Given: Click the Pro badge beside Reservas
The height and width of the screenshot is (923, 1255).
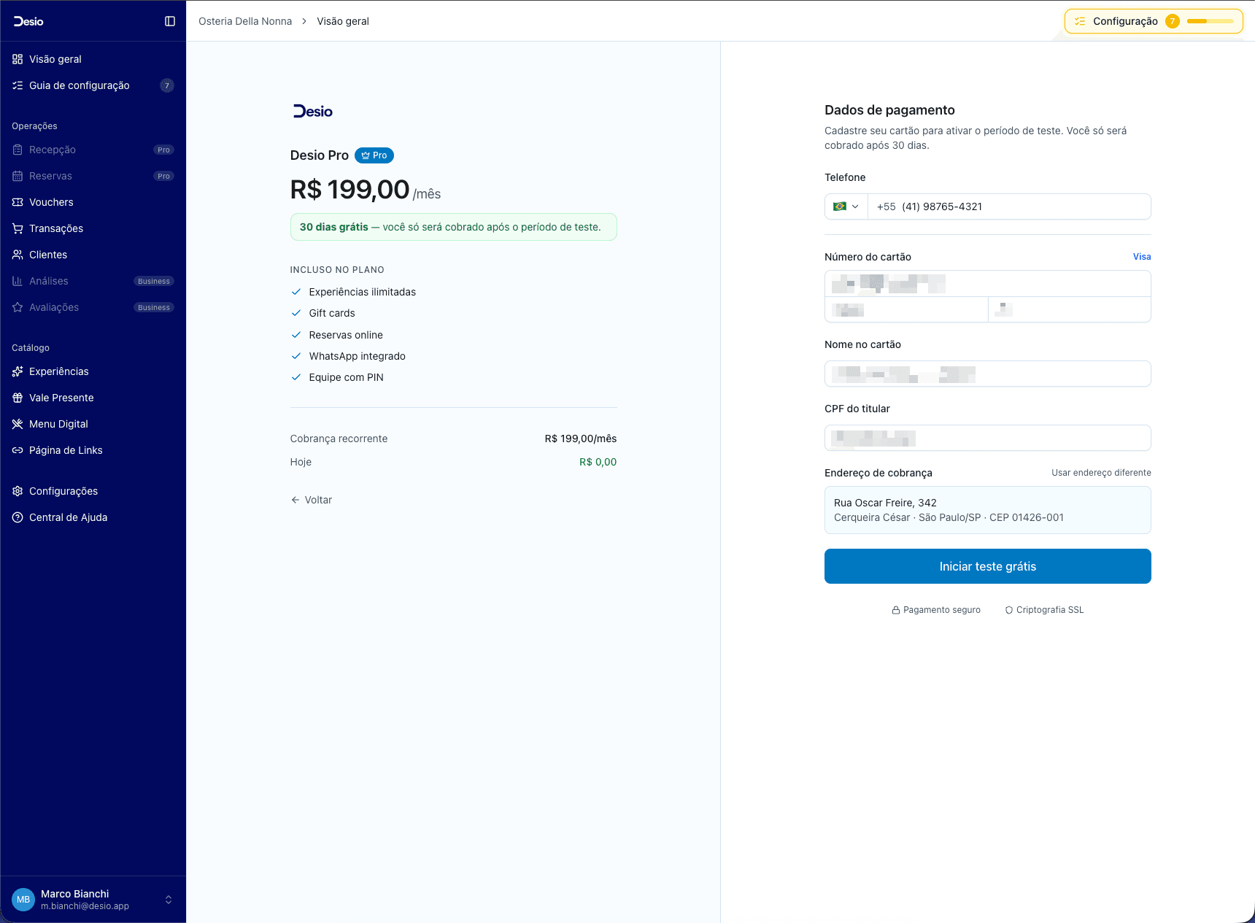Looking at the screenshot, I should click(163, 176).
